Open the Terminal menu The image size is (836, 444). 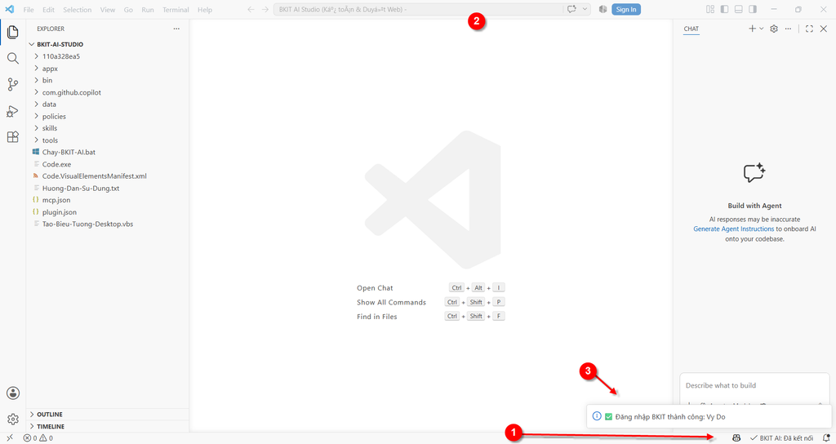[x=176, y=10]
